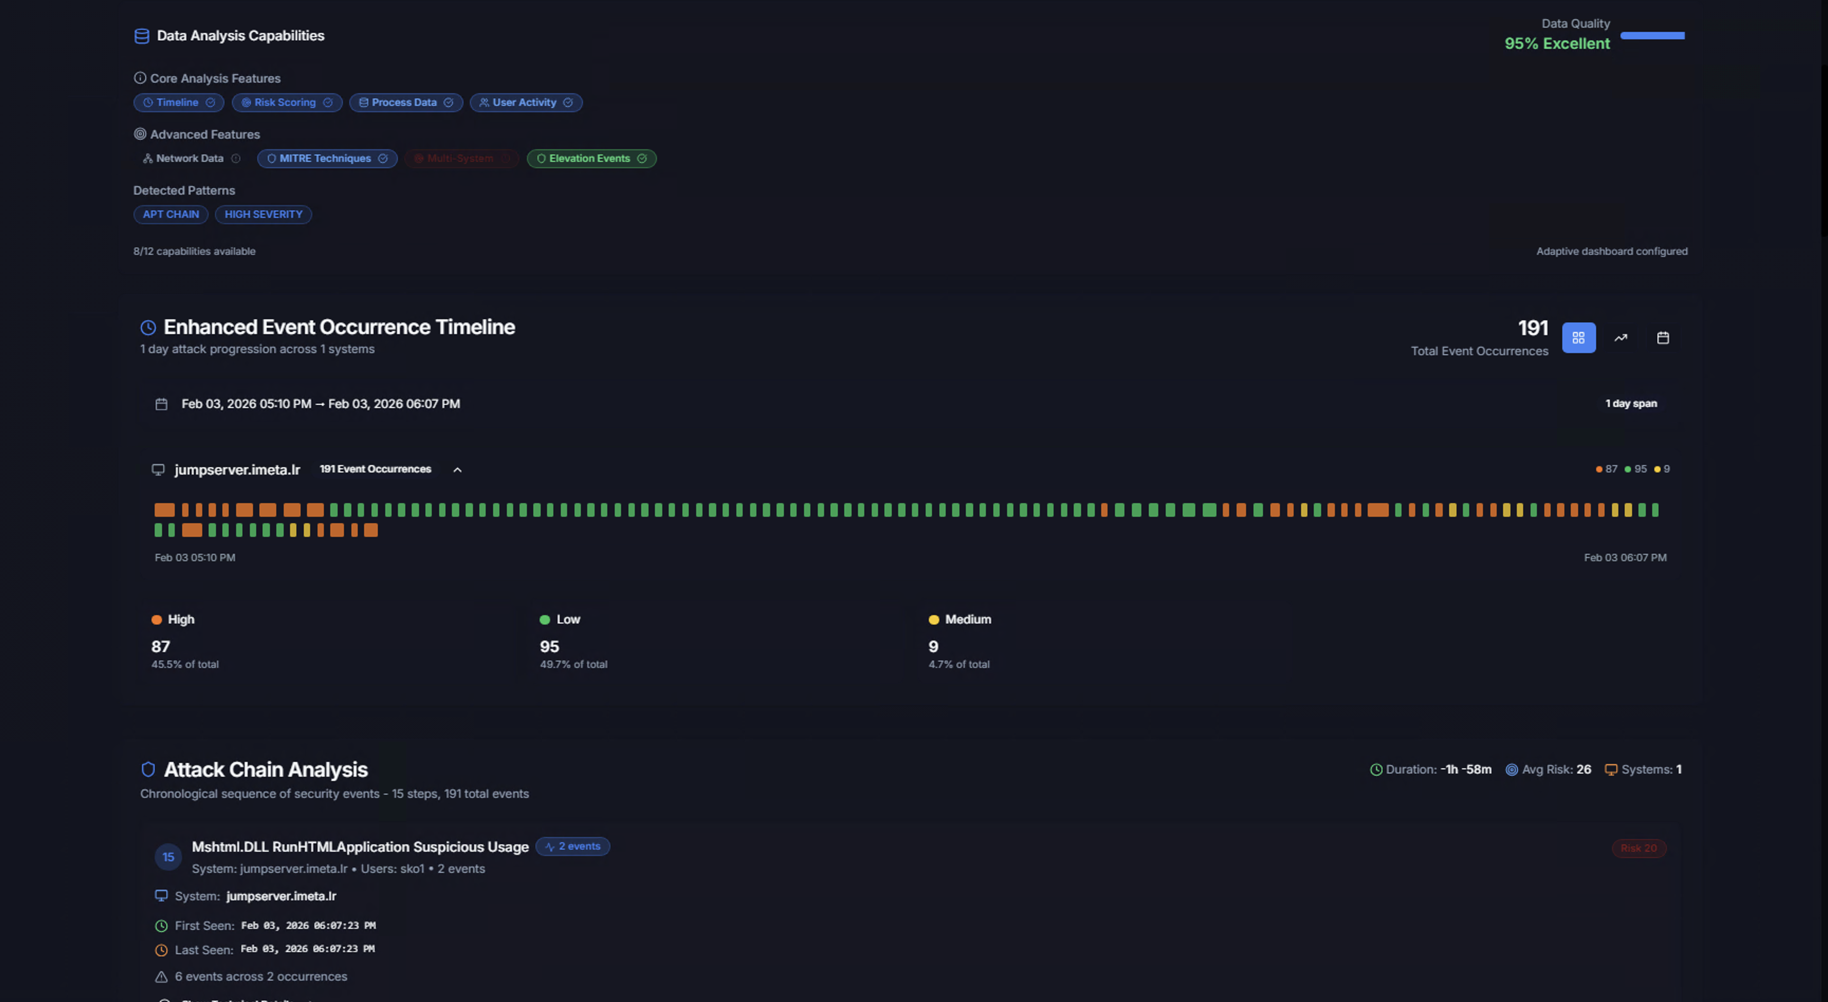Screen dimensions: 1828x1002
Task: Switch to the trend line chart view
Action: (1621, 338)
